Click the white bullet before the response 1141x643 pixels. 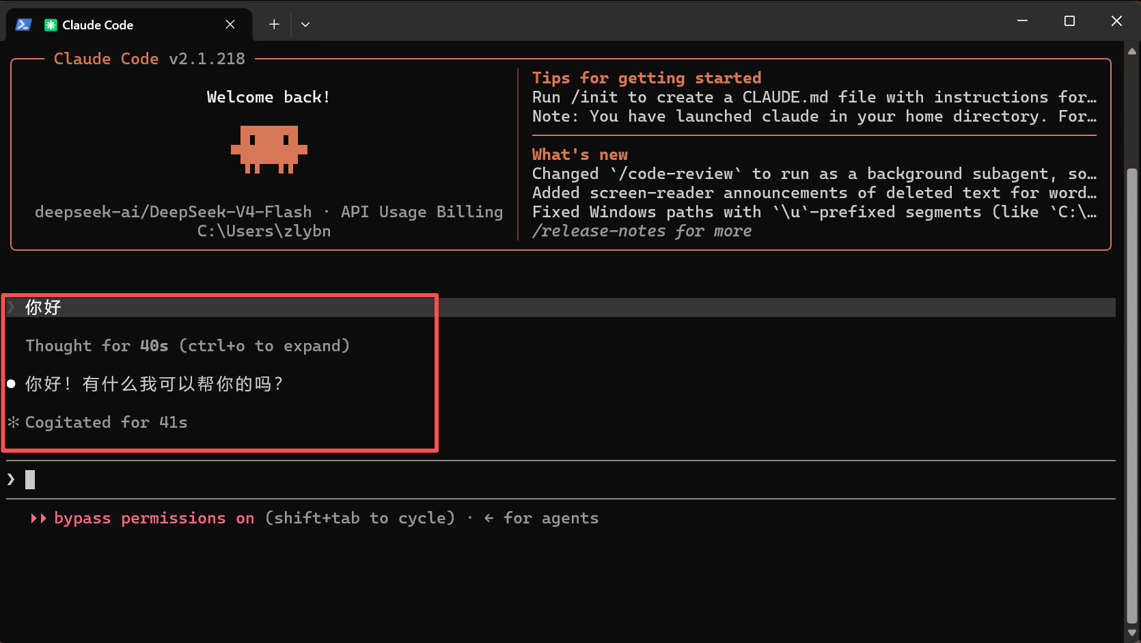pos(11,384)
